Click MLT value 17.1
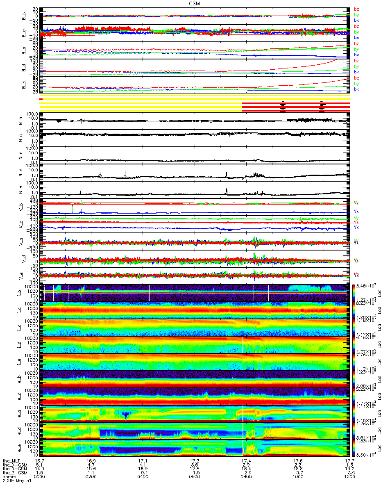Viewport: 381px width, 492px height. (x=143, y=460)
